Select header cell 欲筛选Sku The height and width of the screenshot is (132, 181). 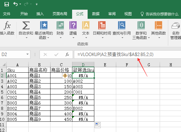[x=83, y=70]
